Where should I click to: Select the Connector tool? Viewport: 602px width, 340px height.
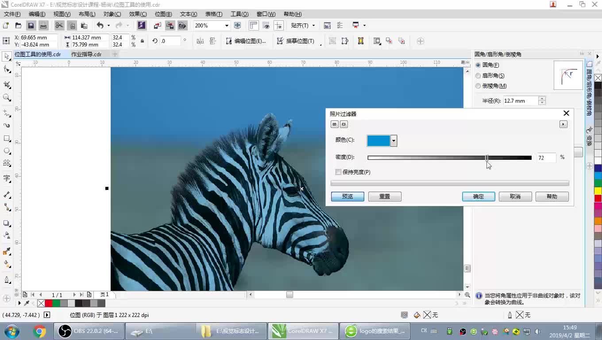pyautogui.click(x=7, y=207)
